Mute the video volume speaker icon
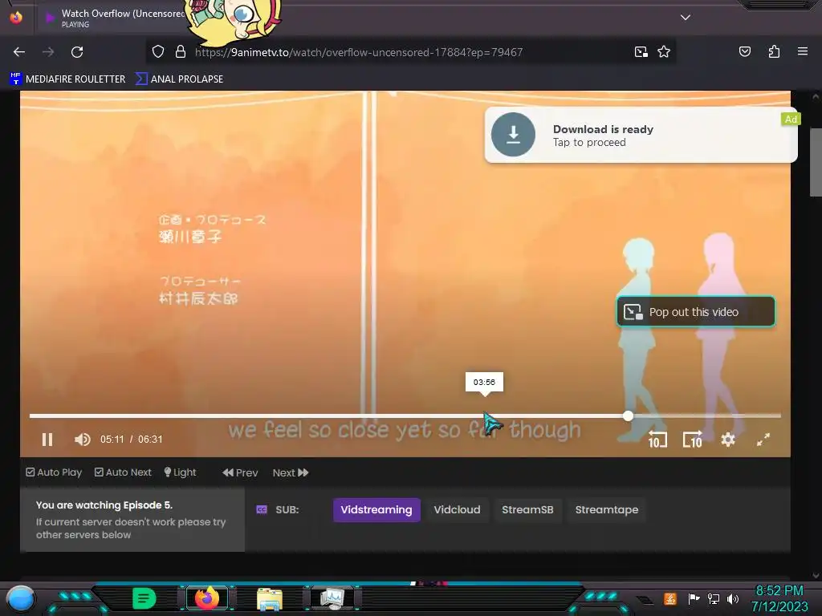This screenshot has height=616, width=822. pos(83,439)
